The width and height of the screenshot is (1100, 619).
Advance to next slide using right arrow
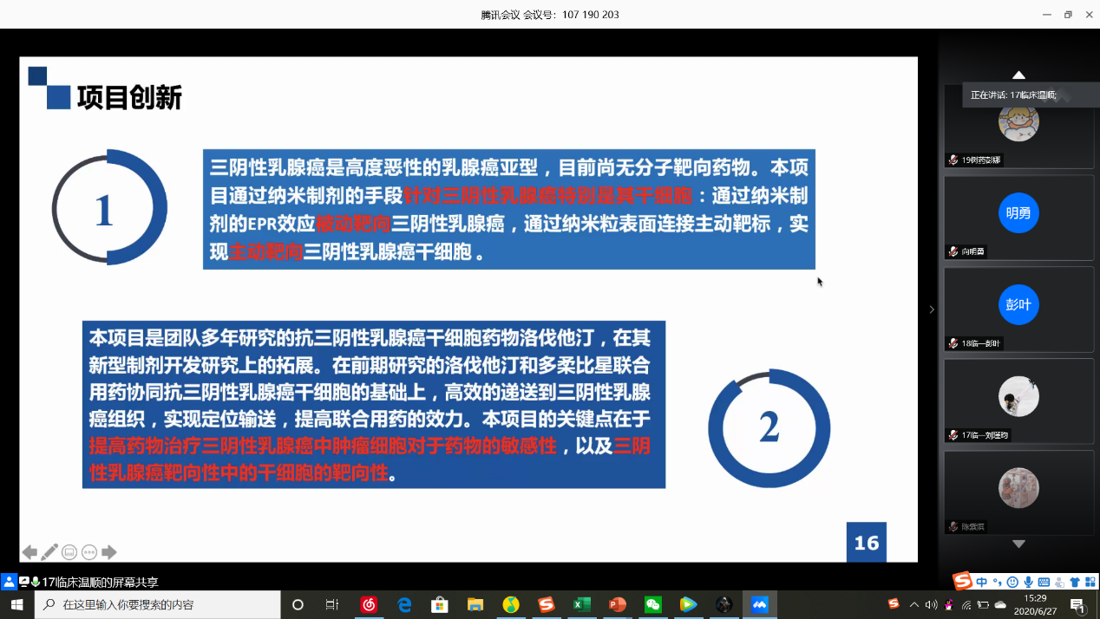click(x=109, y=552)
